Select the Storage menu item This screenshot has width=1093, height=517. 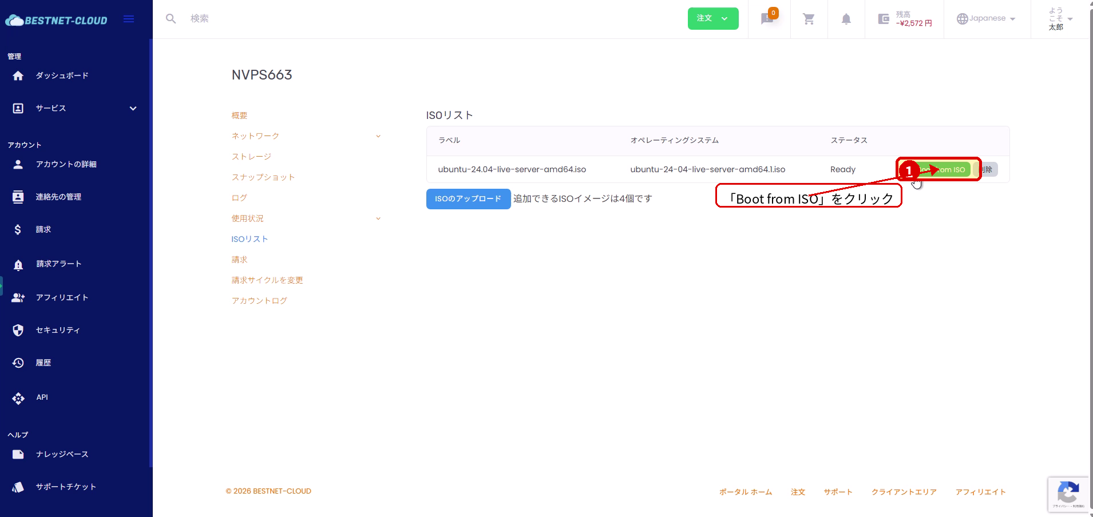click(251, 157)
